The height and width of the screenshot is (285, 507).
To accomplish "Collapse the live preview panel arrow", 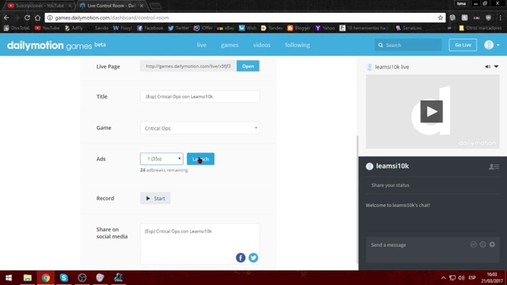I will coord(496,67).
